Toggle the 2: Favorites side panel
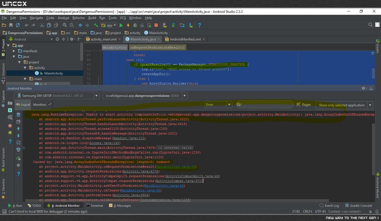The width and height of the screenshot is (381, 221). (x=3, y=189)
